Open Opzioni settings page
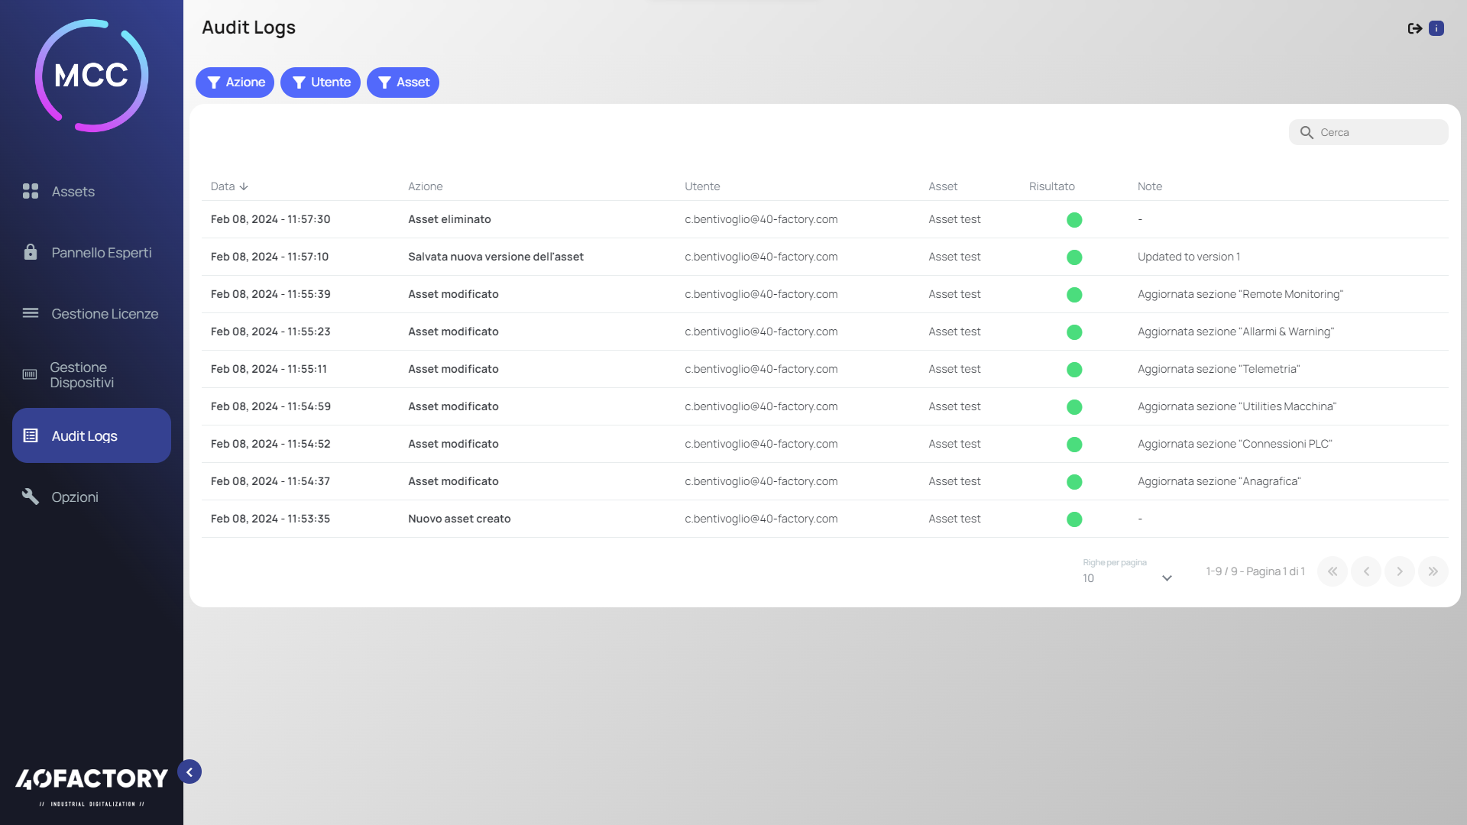This screenshot has width=1467, height=825. tap(74, 497)
